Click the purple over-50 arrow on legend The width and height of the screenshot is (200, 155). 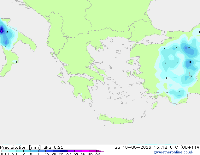click(100, 151)
